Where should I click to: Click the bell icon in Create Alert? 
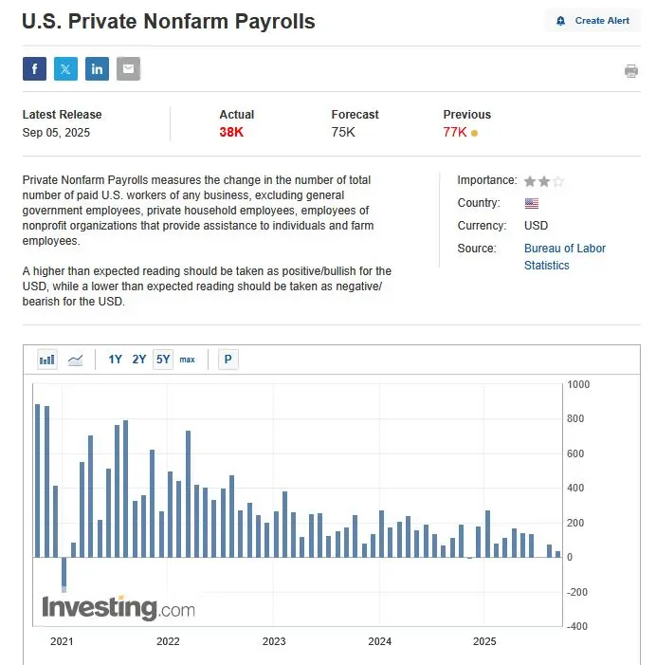[x=560, y=21]
